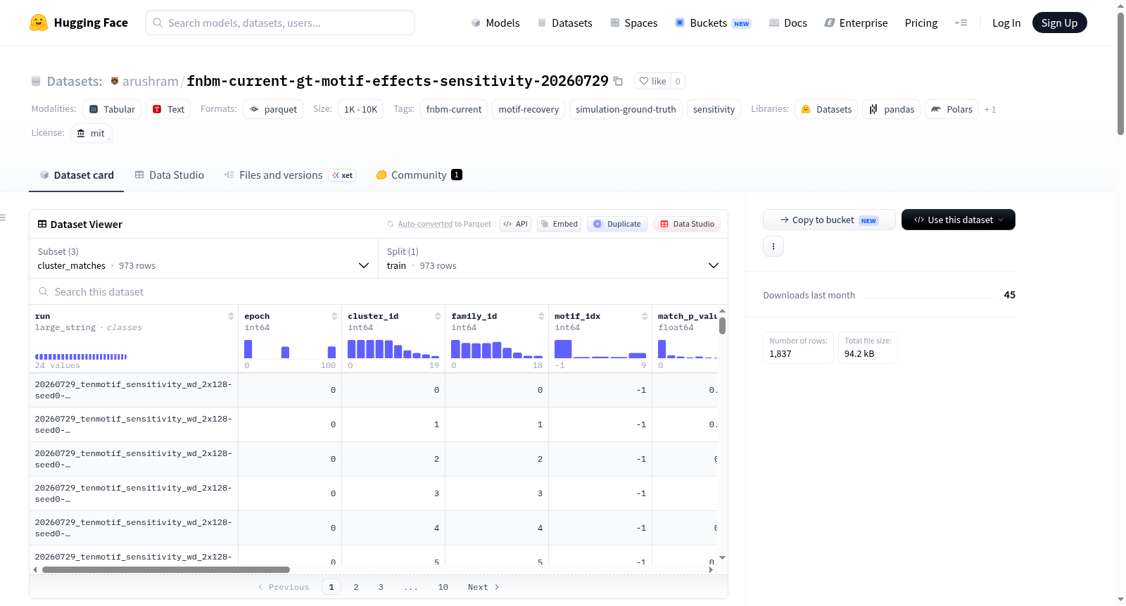
Task: Click the Duplicate button
Action: point(616,224)
